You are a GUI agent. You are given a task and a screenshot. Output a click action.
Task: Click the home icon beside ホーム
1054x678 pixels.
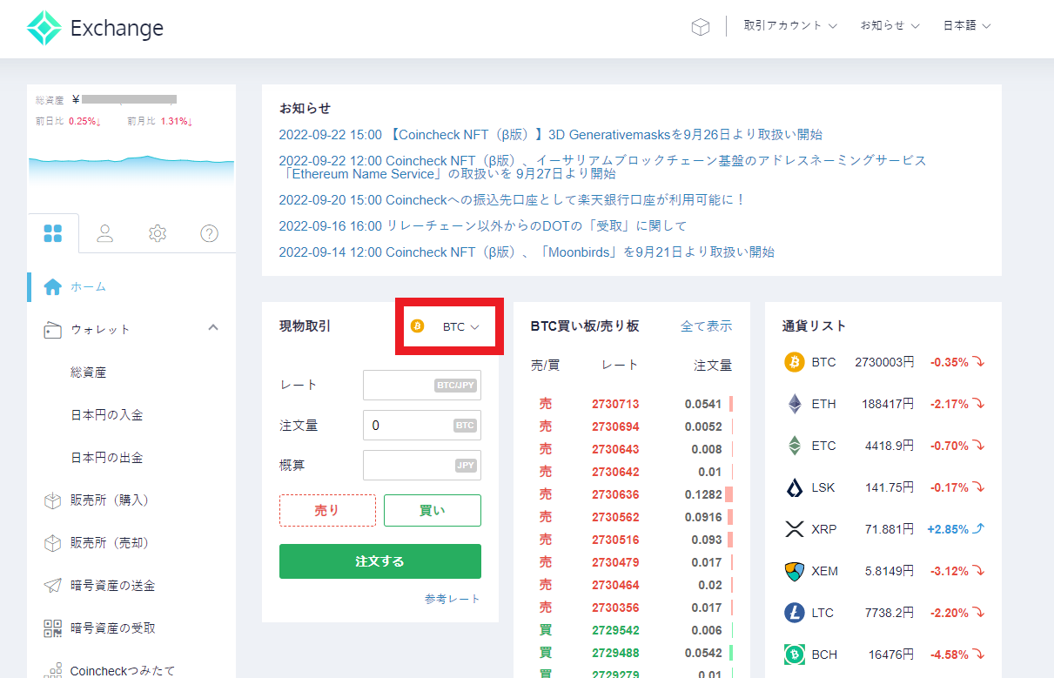pos(52,286)
